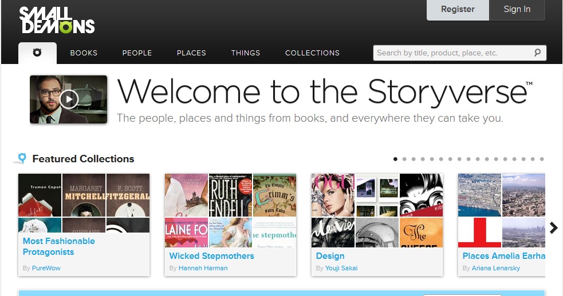Open the Featured Collections heading

click(83, 159)
